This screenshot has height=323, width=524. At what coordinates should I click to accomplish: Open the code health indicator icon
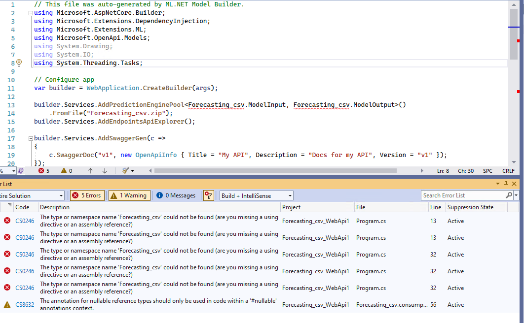click(21, 171)
